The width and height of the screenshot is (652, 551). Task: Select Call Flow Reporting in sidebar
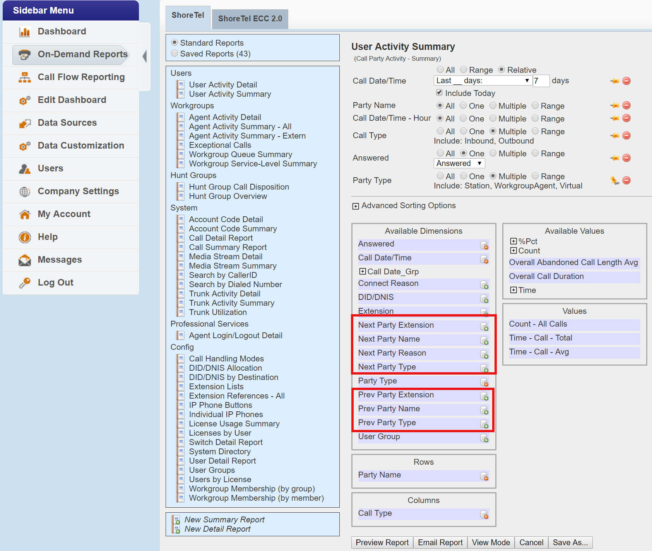click(81, 77)
